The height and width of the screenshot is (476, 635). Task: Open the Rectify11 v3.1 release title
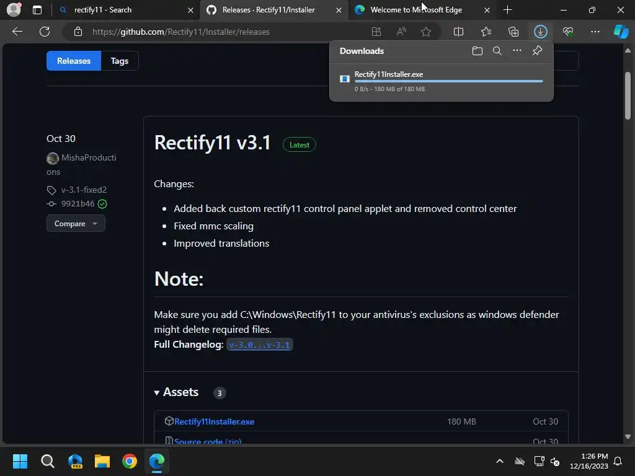pos(213,143)
